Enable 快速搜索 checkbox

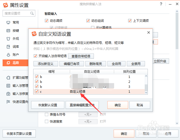click(46, 122)
